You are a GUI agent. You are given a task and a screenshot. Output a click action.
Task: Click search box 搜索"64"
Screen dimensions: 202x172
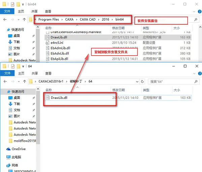coord(174,82)
